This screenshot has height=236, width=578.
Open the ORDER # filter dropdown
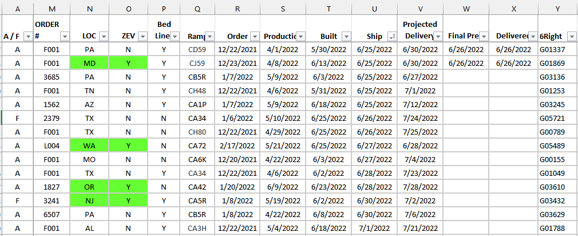pos(65,36)
